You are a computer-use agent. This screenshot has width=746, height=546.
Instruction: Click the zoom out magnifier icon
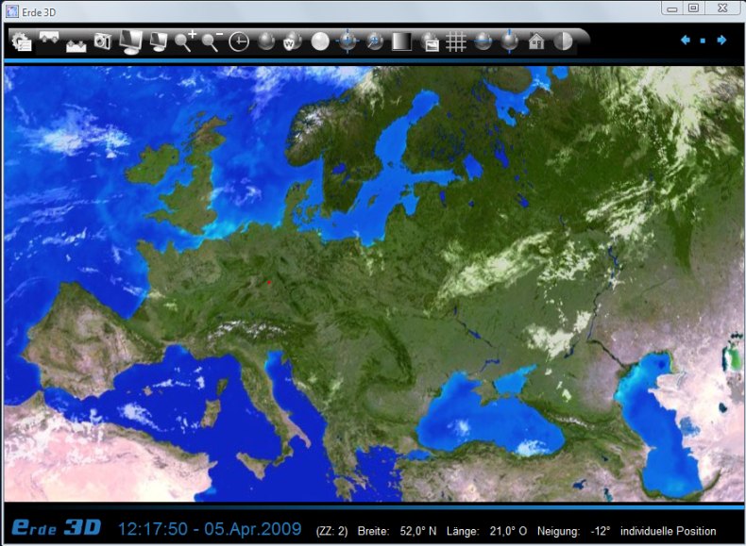(x=212, y=41)
